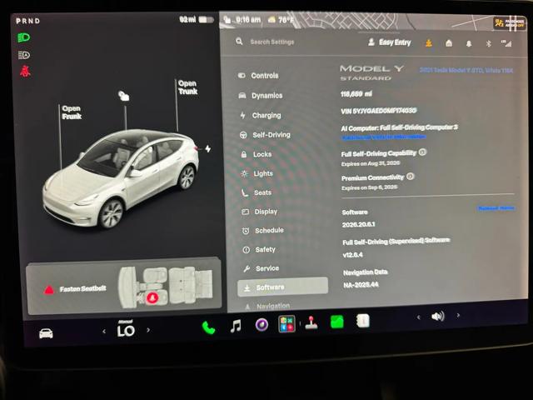Raise volume with right chevron
The height and width of the screenshot is (400, 533).
coord(458,315)
